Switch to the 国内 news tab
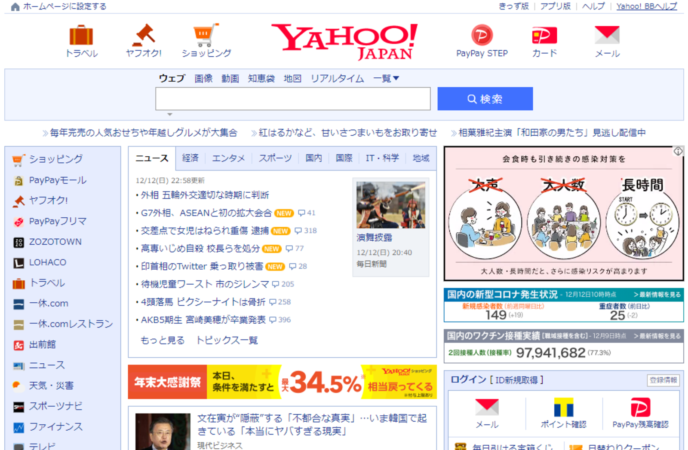This screenshot has width=688, height=450. click(x=313, y=158)
